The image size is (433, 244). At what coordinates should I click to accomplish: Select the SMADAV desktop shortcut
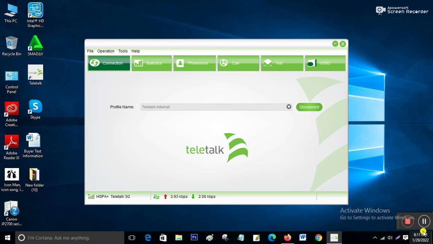36,46
